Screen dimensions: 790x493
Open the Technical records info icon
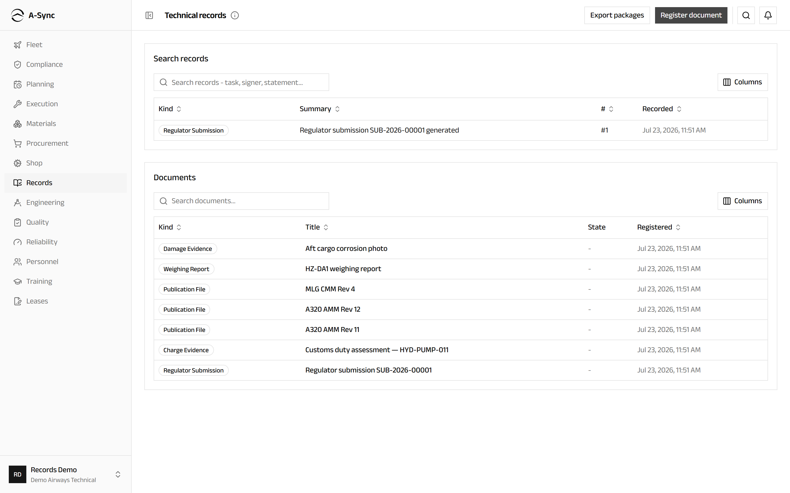235,15
